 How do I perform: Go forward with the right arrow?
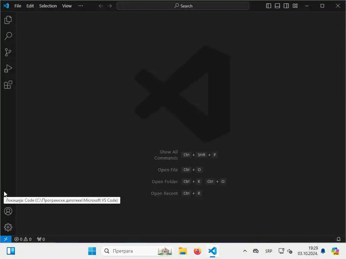109,6
